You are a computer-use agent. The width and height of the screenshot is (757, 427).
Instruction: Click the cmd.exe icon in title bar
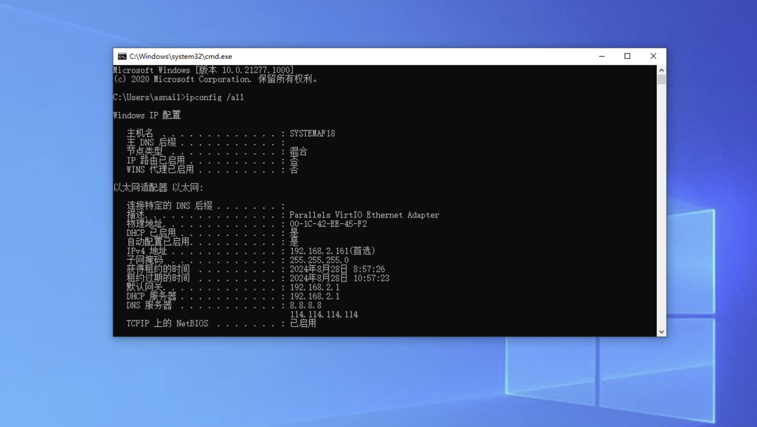pyautogui.click(x=122, y=57)
